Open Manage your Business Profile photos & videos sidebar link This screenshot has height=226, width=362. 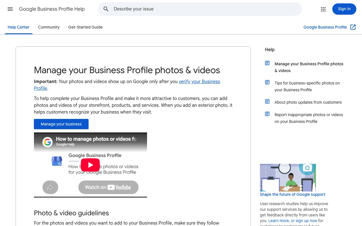309,67
